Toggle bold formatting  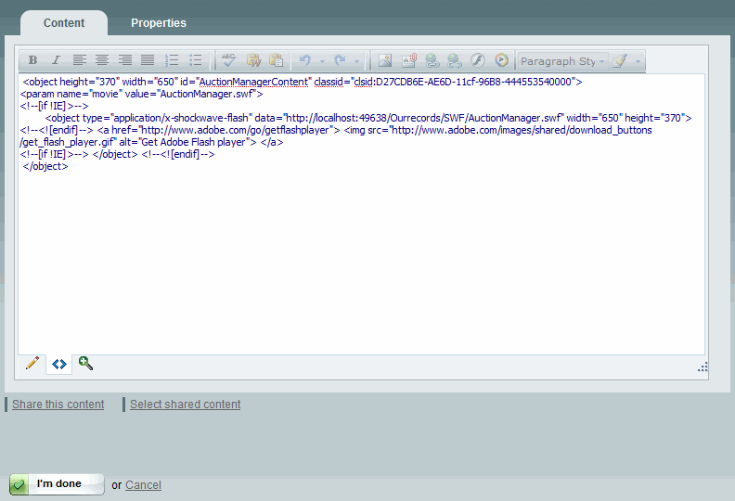(32, 60)
